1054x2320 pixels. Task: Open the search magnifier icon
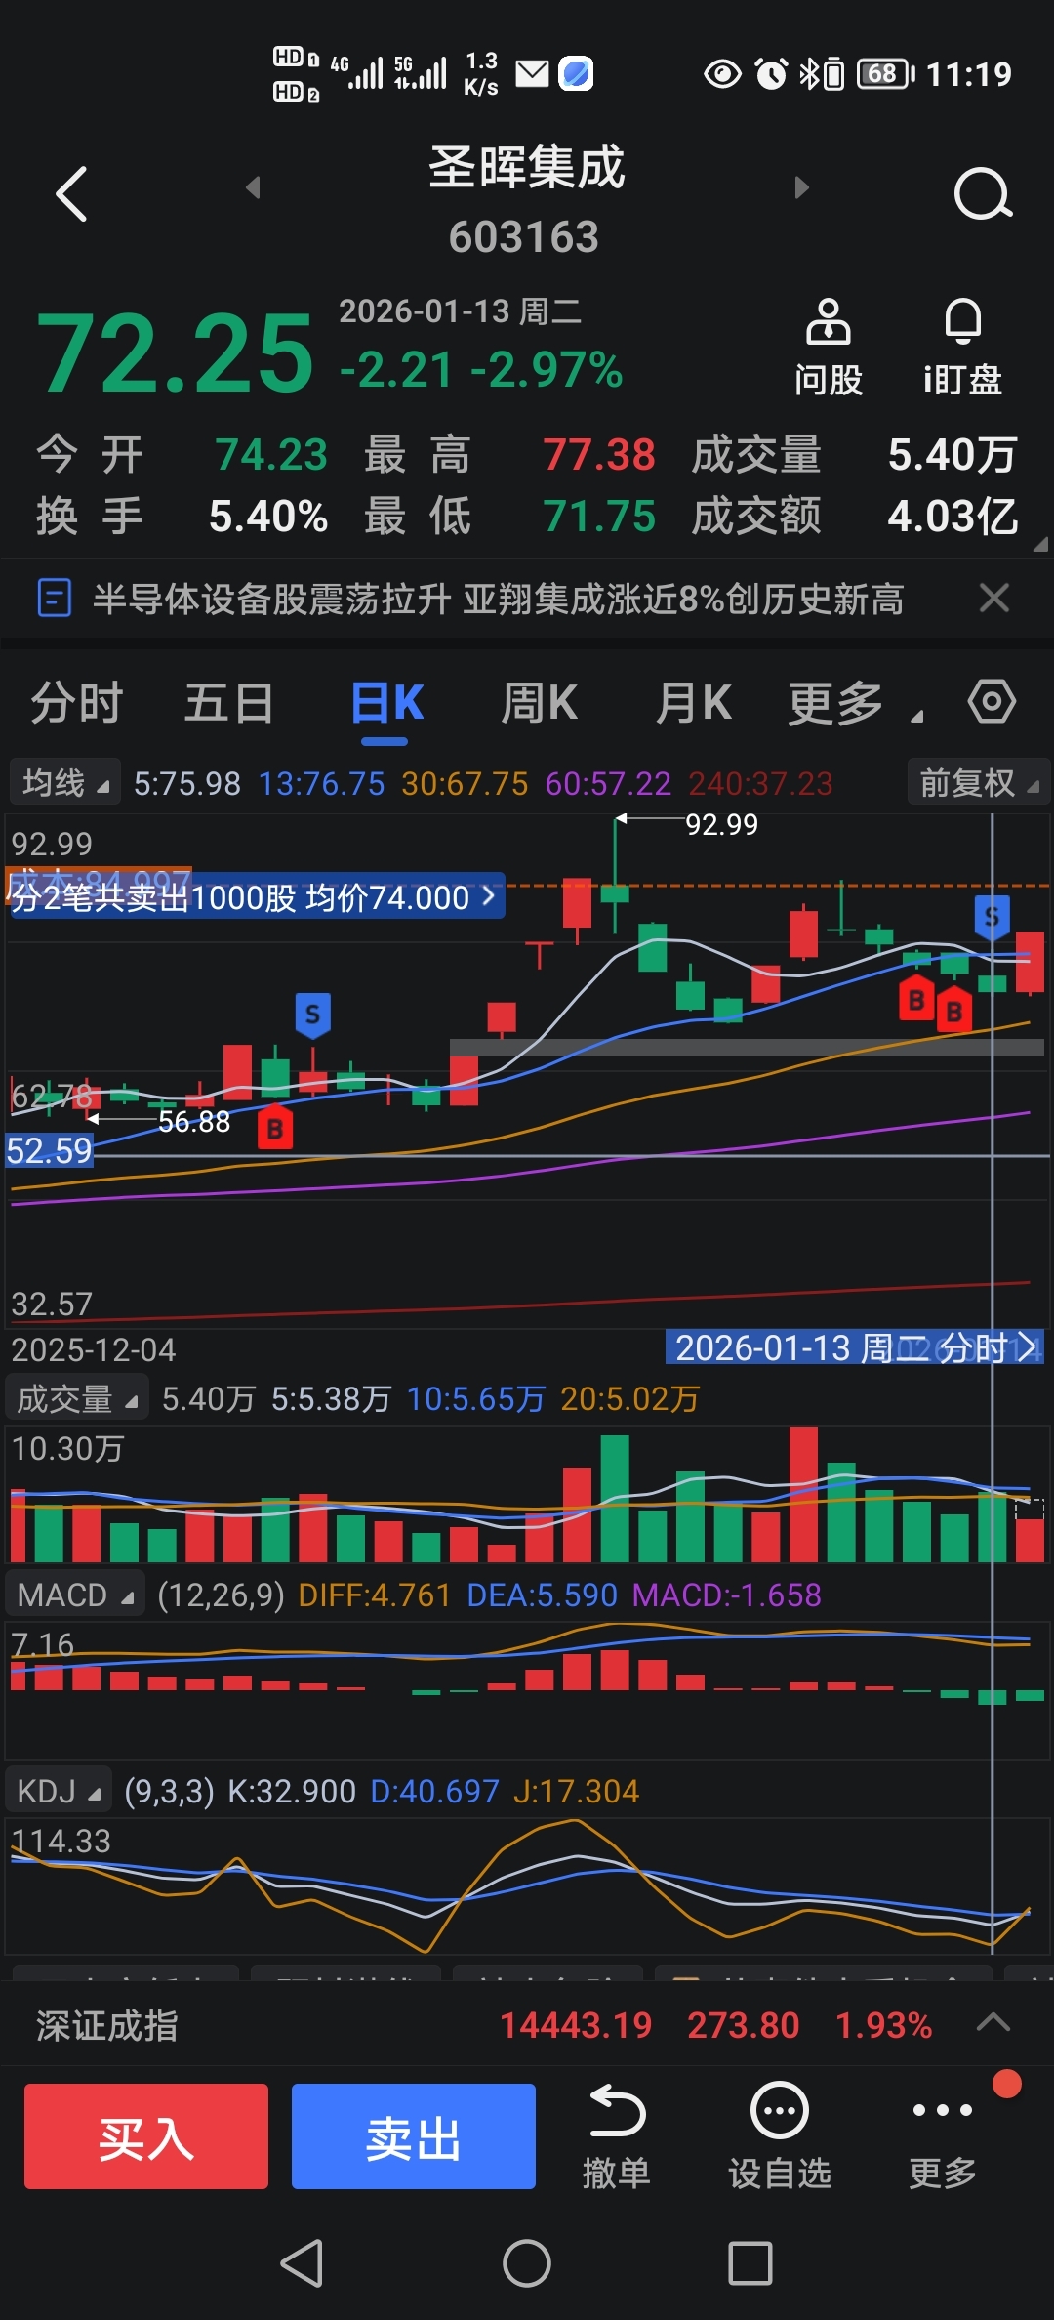click(983, 193)
